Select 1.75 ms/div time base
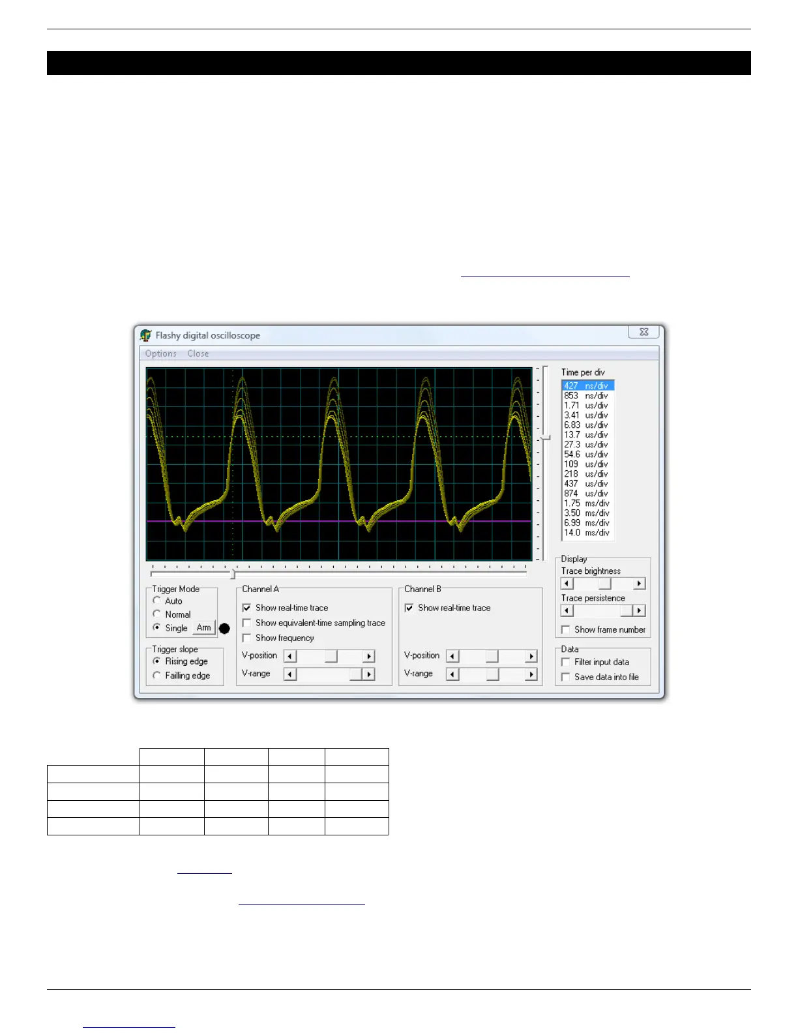The height and width of the screenshot is (1033, 798). click(588, 503)
